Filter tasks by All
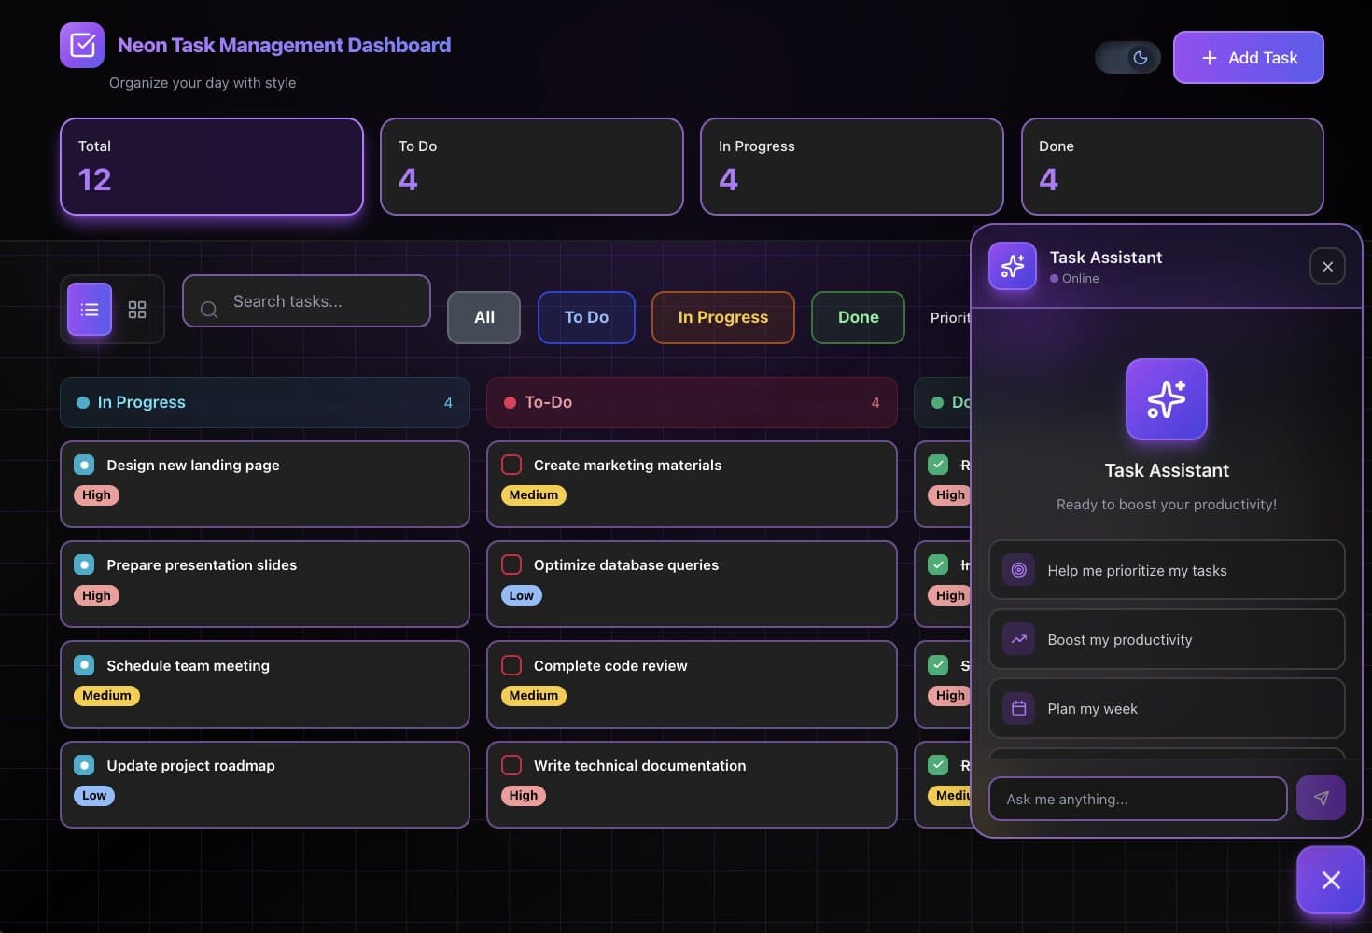 point(484,317)
